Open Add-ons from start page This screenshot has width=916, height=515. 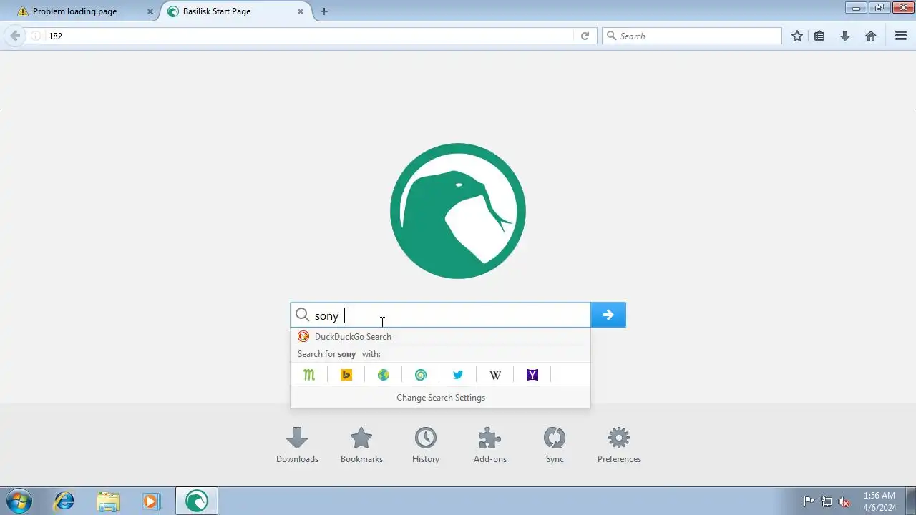[490, 446]
